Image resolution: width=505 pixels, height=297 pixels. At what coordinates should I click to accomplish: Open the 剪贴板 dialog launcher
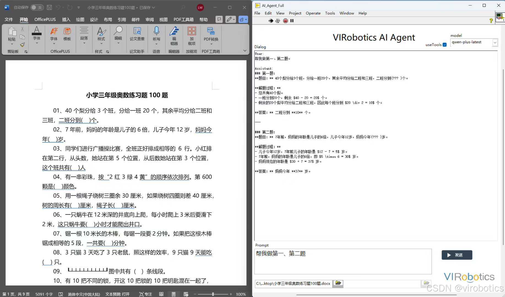26,51
